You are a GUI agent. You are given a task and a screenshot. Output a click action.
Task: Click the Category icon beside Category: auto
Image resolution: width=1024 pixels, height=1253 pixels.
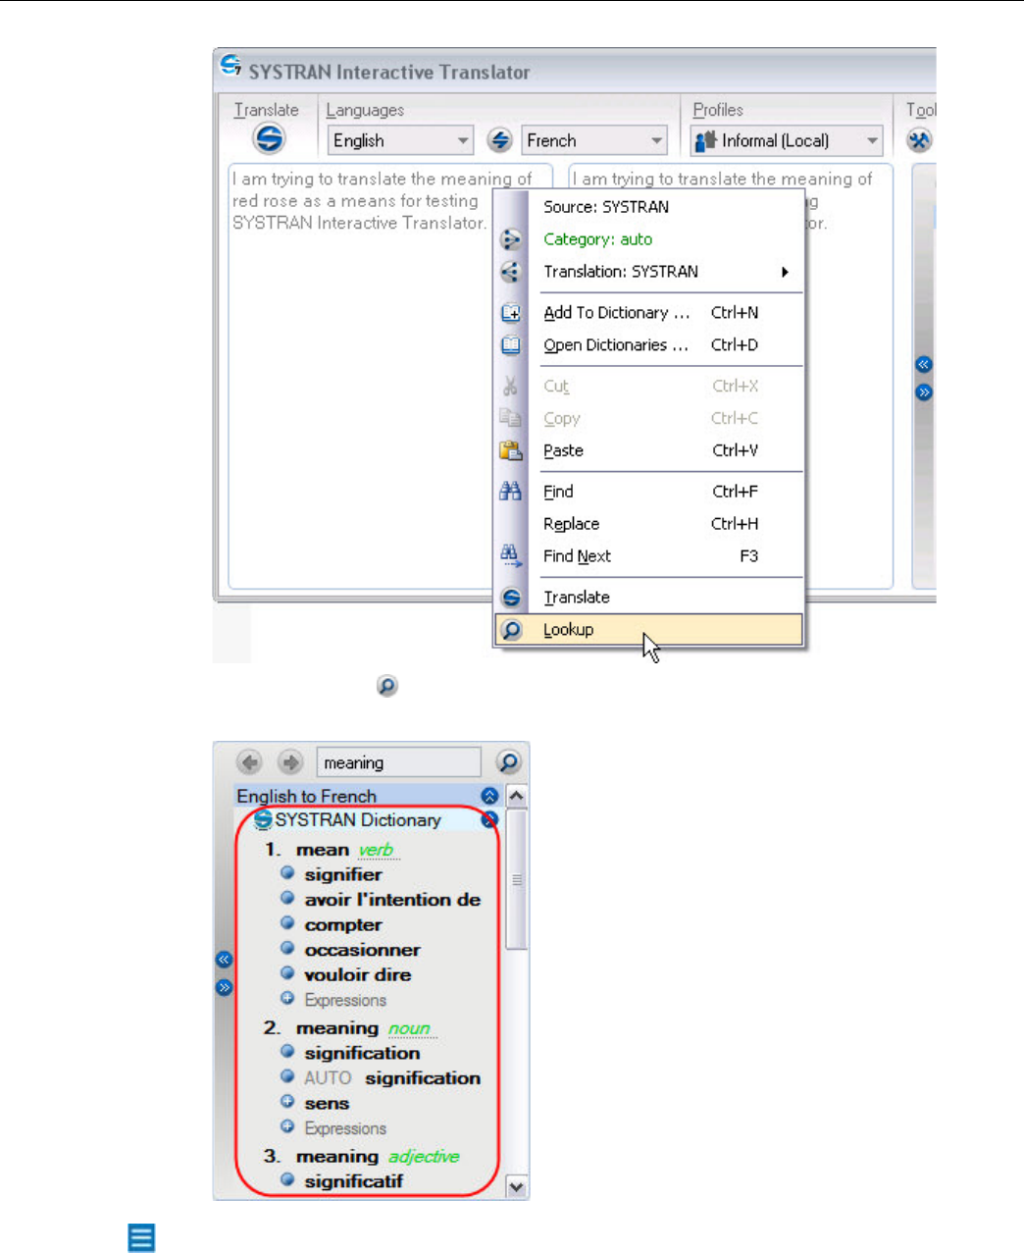point(511,239)
